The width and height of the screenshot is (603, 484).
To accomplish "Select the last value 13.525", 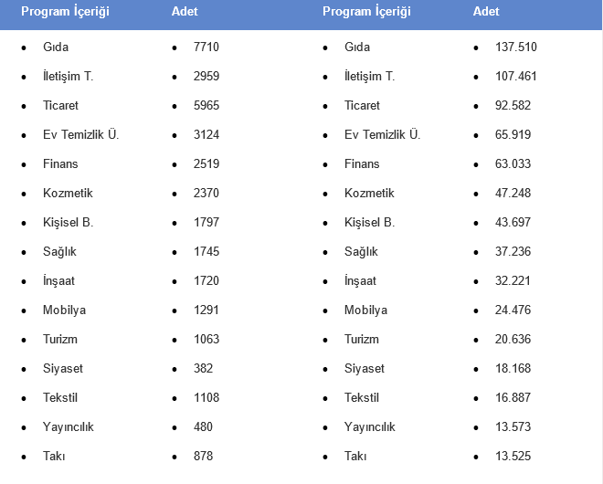I will (513, 456).
